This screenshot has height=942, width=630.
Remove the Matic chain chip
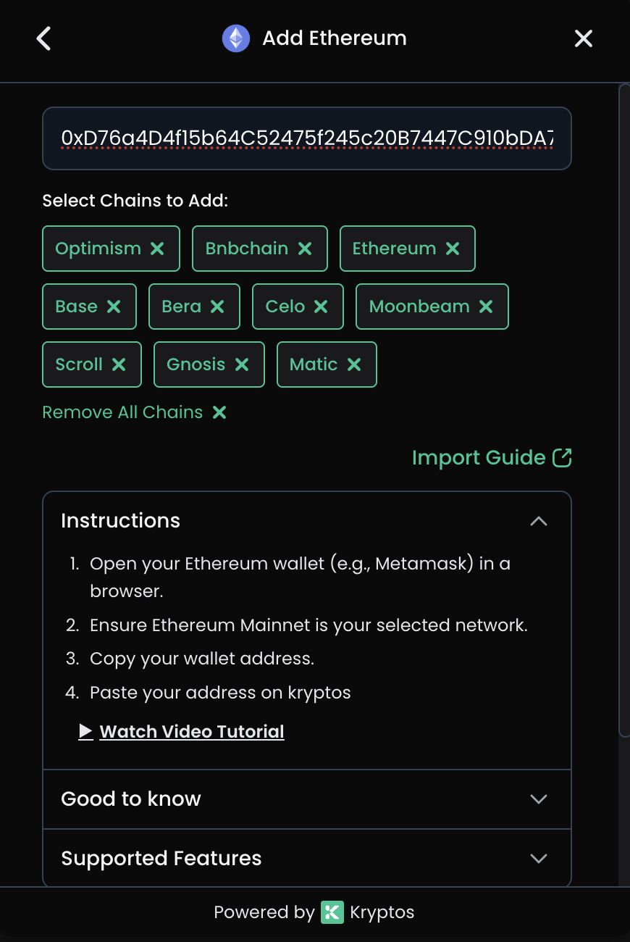353,364
